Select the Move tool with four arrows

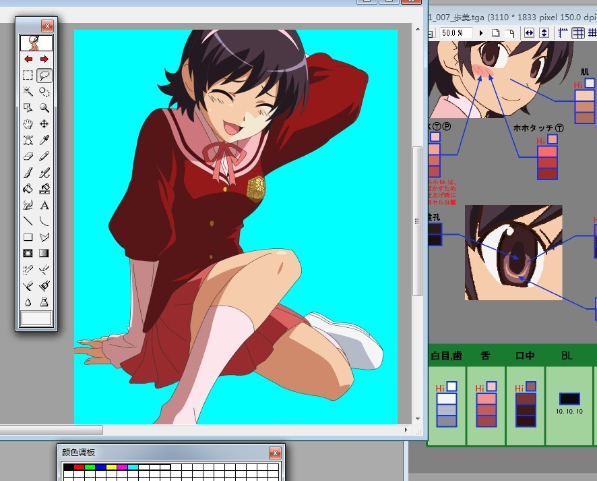point(44,123)
